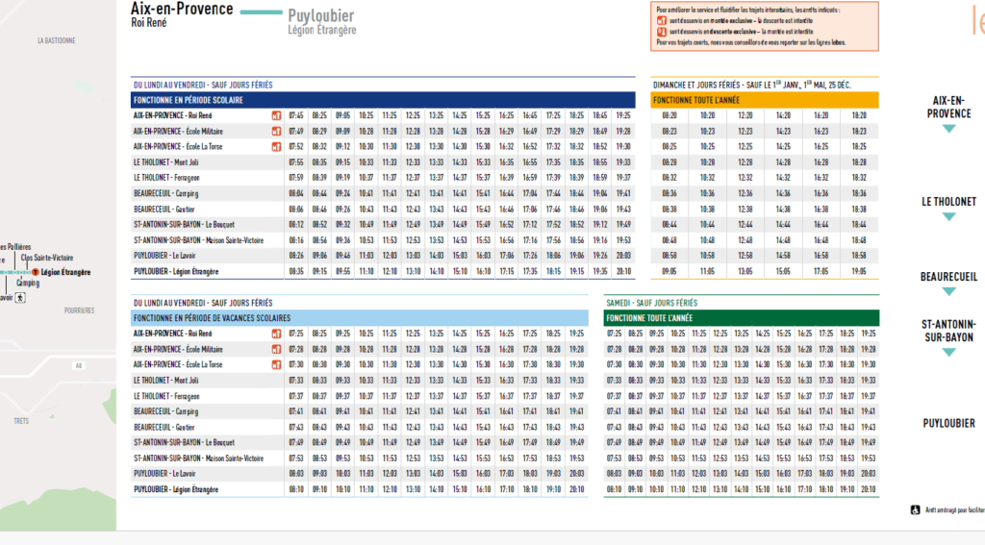Image resolution: width=985 pixels, height=545 pixels.
Task: Click boarding-only icon for Roi René, vacation period
Action: [x=276, y=334]
